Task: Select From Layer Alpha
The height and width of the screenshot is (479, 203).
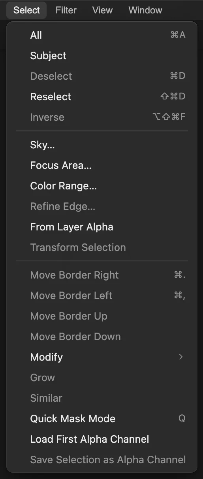Action: 102,227
